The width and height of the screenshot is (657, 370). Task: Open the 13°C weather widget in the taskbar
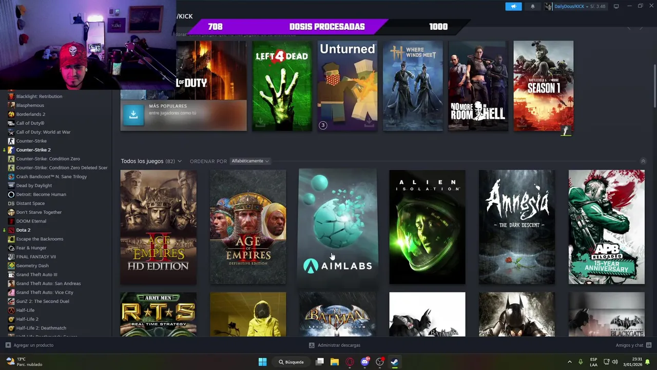24,362
